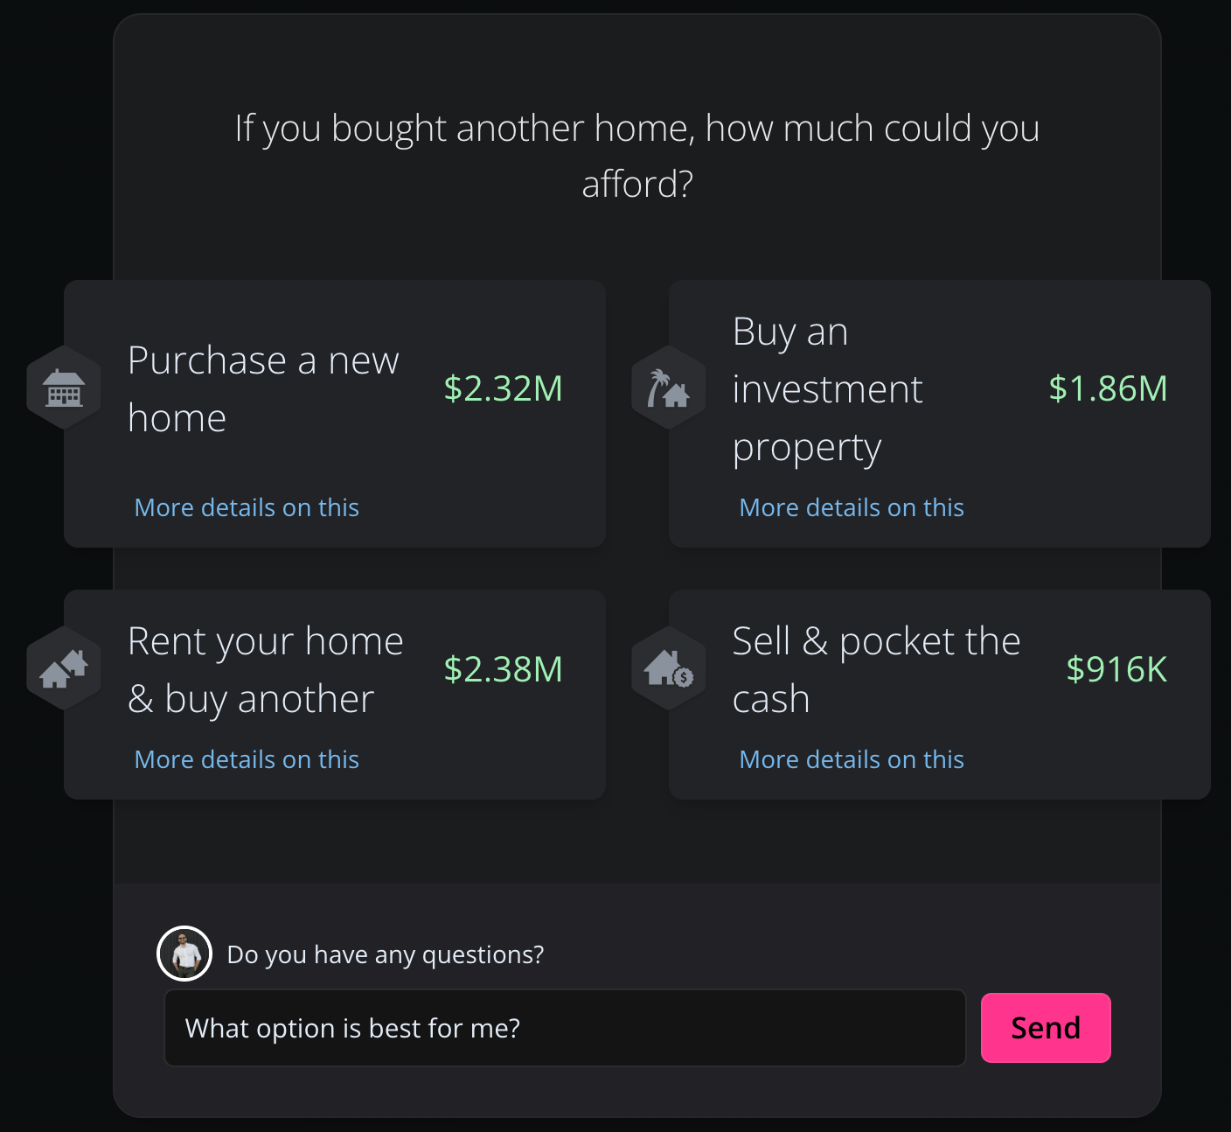Open more details for Buy an investment property
Image resolution: width=1231 pixels, height=1132 pixels.
[x=852, y=507]
